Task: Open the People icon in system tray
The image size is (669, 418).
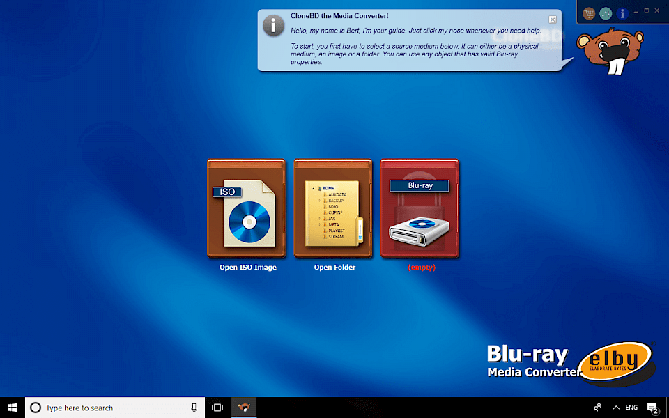Action: point(597,408)
